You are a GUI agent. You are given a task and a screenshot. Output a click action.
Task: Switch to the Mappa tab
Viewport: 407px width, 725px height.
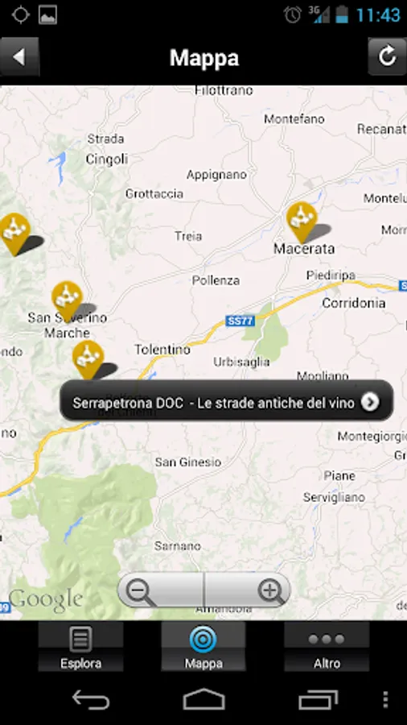pyautogui.click(x=203, y=646)
